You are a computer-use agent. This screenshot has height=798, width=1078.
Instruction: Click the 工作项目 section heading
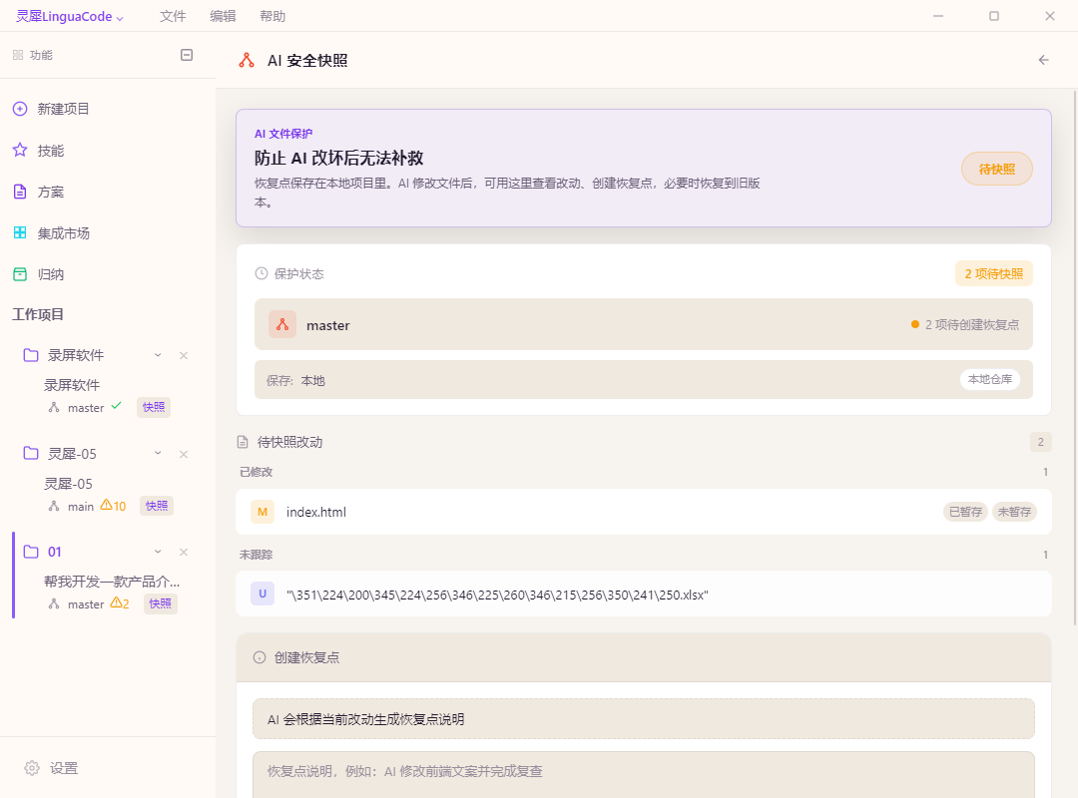coord(38,315)
